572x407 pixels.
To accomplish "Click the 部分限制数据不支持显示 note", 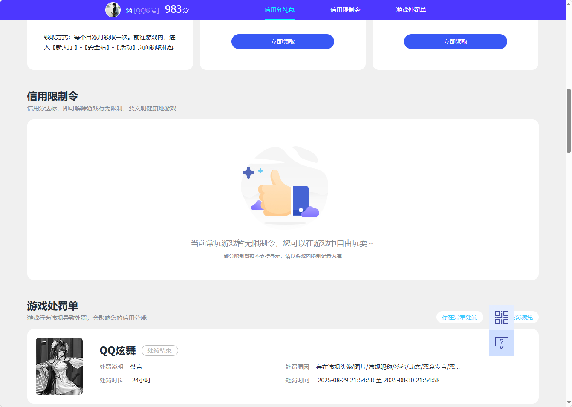I will 283,256.
